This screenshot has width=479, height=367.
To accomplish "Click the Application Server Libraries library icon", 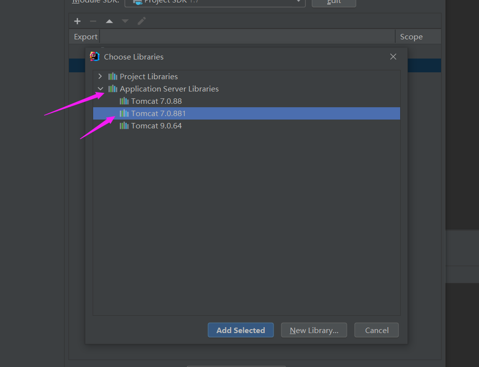I will click(113, 89).
